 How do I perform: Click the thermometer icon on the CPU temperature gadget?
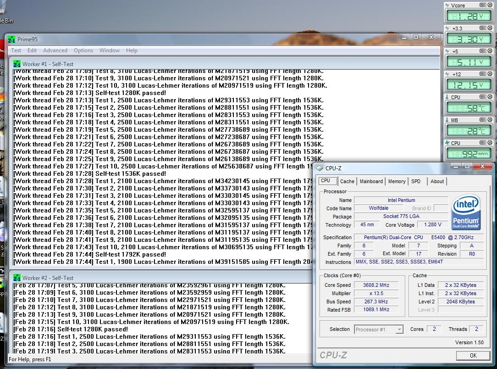[x=447, y=97]
